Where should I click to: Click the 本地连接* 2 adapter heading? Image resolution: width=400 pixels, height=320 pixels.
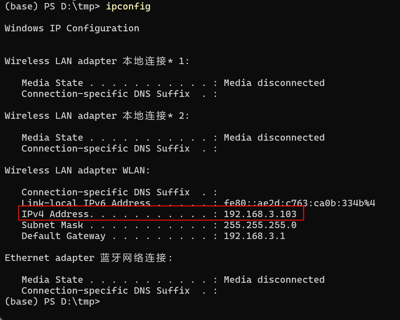97,116
